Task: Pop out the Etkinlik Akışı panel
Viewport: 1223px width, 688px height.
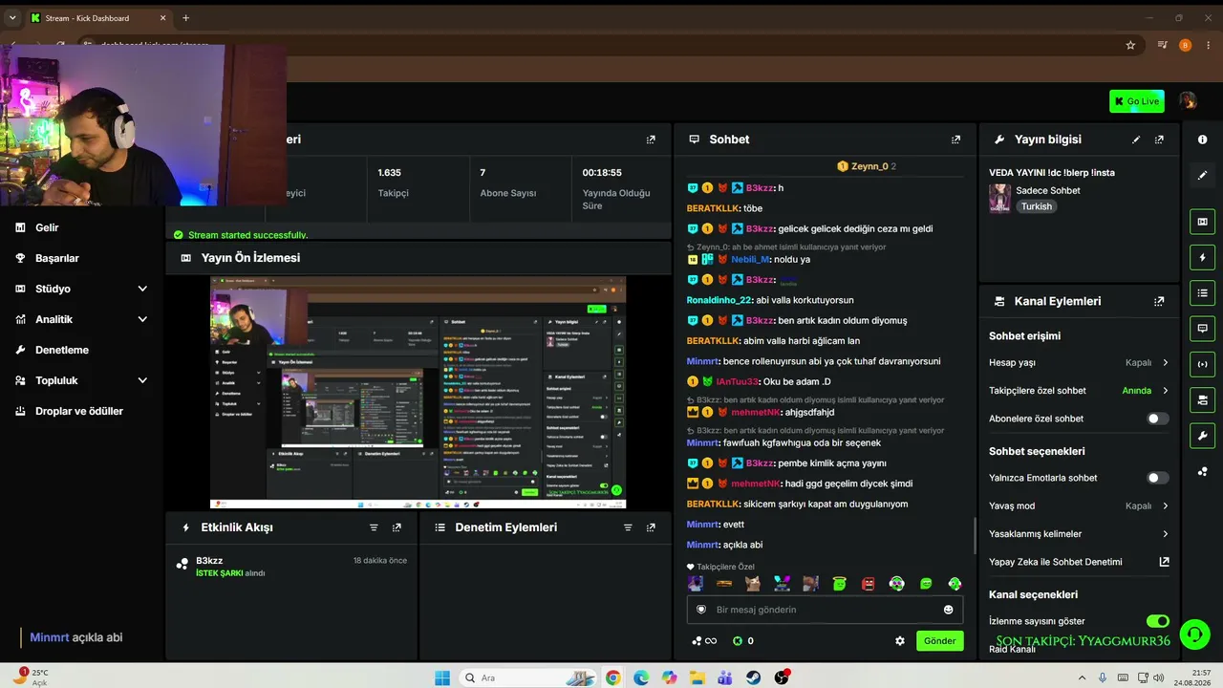Action: click(397, 527)
